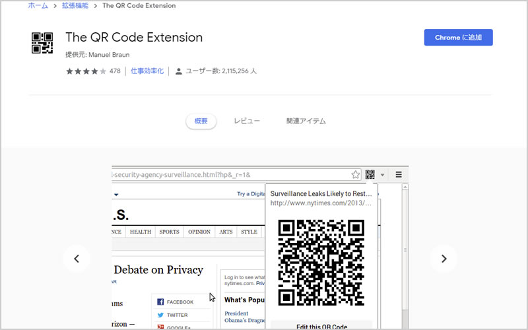
Task: Click The QR Code Extension title heading
Action: click(x=134, y=37)
